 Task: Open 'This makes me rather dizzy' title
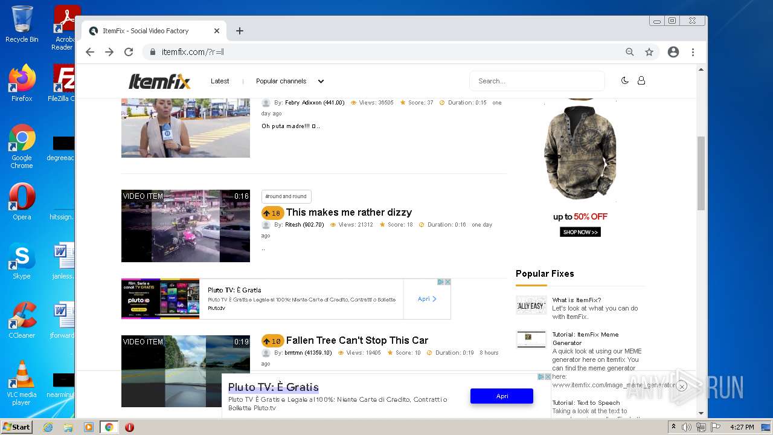(349, 212)
